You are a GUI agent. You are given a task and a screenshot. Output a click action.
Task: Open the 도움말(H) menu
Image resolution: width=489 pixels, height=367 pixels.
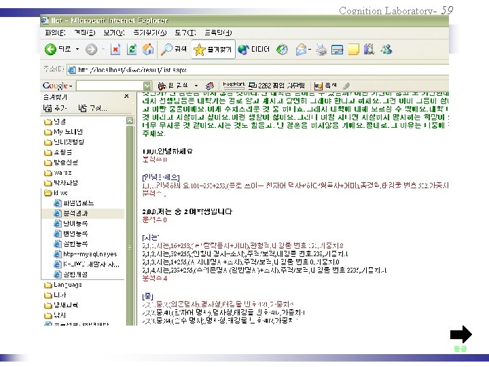218,33
